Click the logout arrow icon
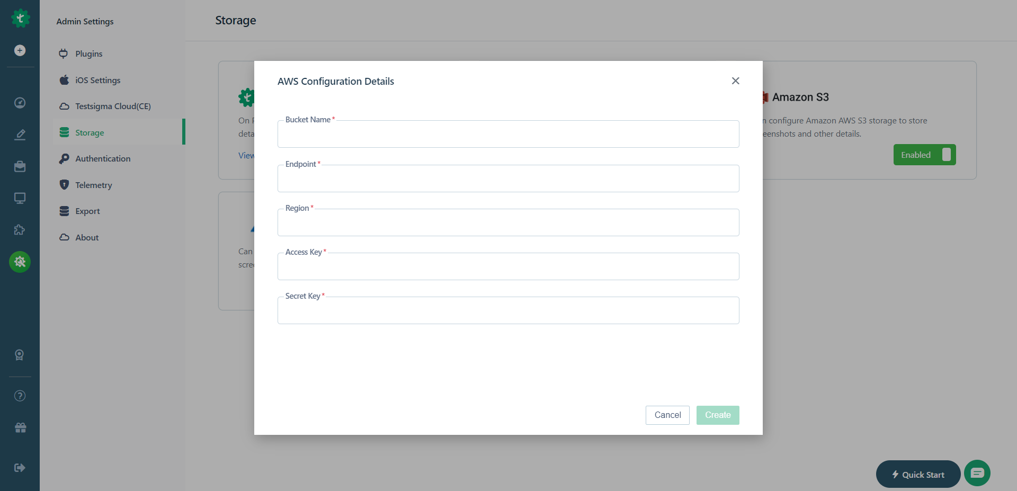Image resolution: width=1017 pixels, height=491 pixels. point(20,468)
